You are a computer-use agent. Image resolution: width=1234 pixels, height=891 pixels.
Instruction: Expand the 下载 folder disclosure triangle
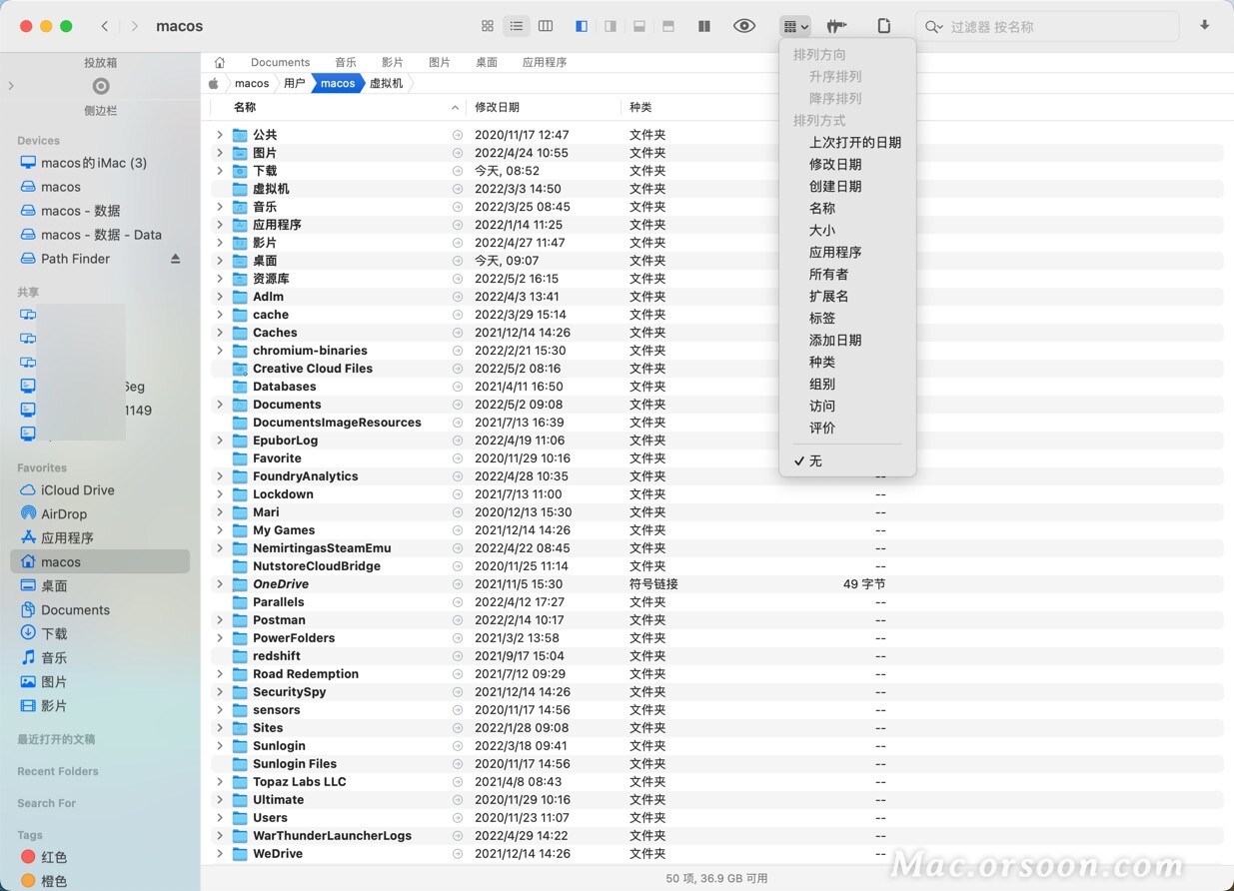click(x=219, y=171)
